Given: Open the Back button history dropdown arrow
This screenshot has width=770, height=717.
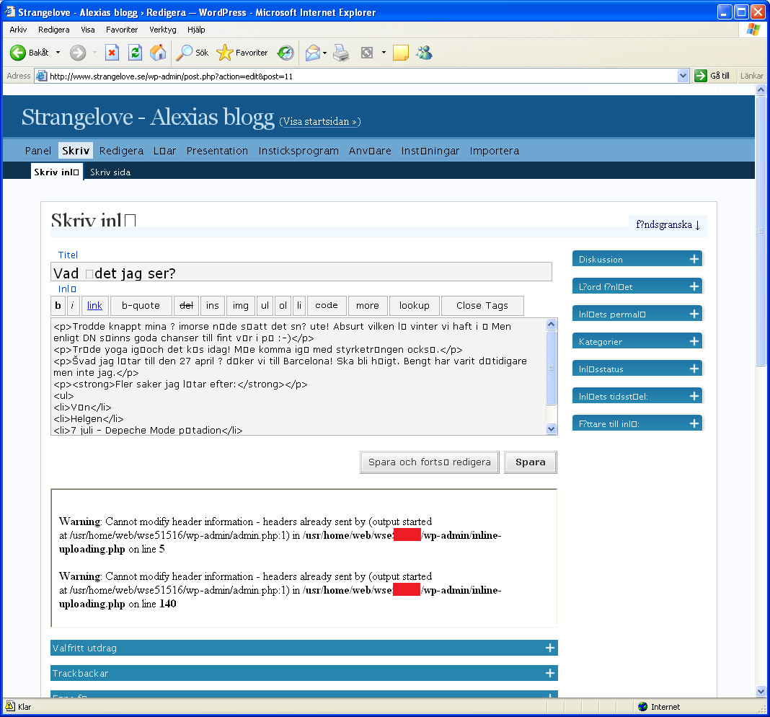Looking at the screenshot, I should [58, 53].
